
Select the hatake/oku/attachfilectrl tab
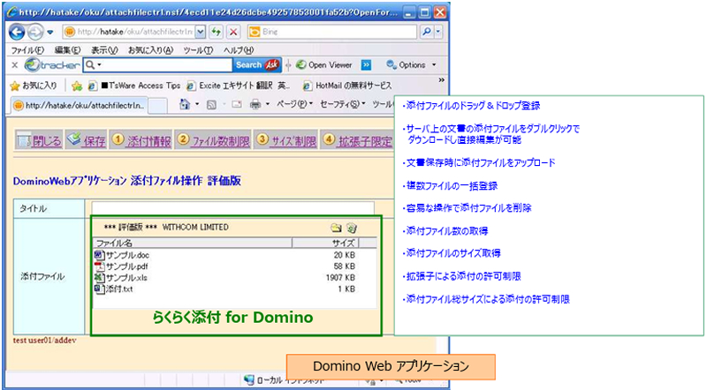tap(79, 105)
